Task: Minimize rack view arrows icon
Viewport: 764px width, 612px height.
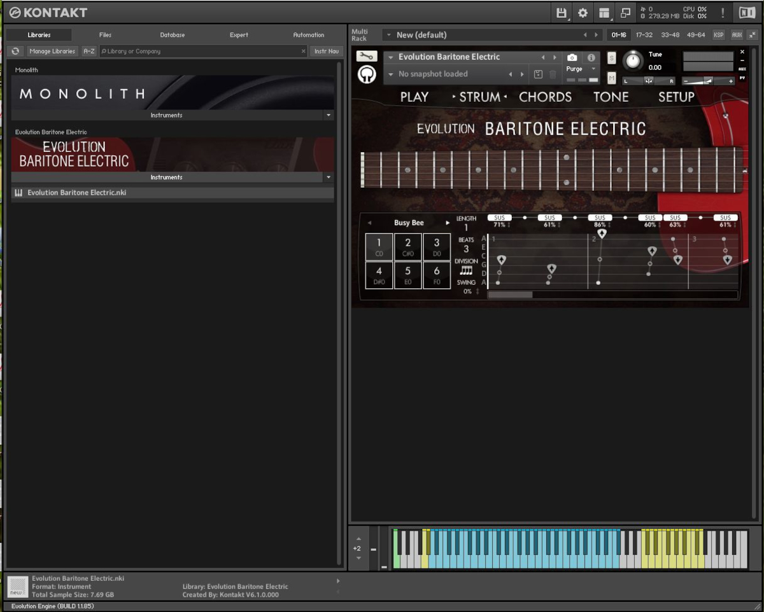Action: tap(752, 35)
